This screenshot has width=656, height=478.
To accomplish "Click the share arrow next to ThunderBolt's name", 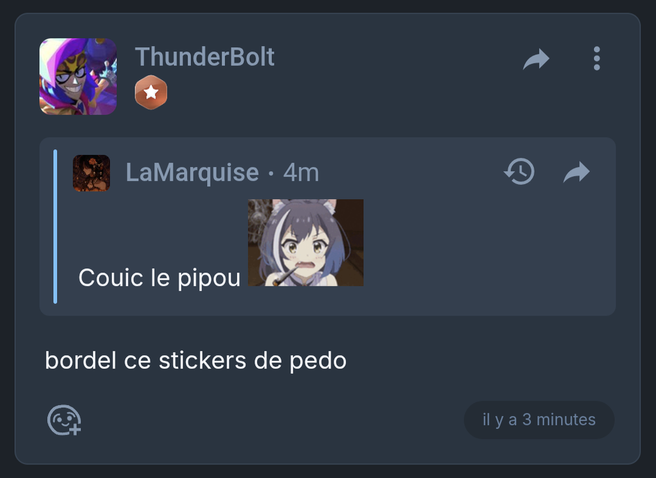I will (536, 59).
